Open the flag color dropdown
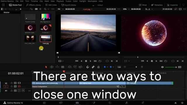Screen dimensions: 187x105 pos(108,67)
